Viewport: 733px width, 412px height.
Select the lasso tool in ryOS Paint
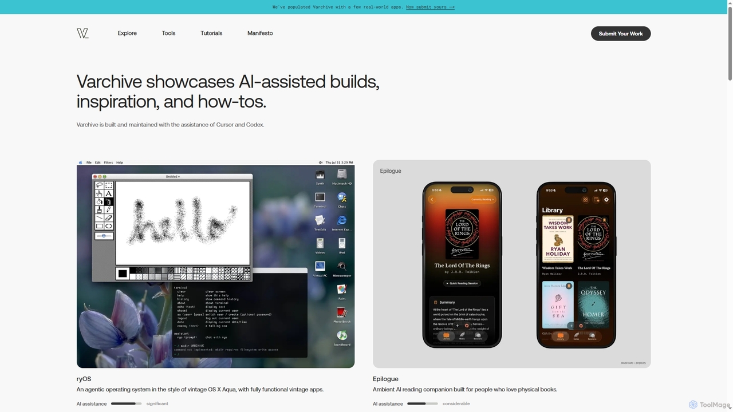coord(100,185)
